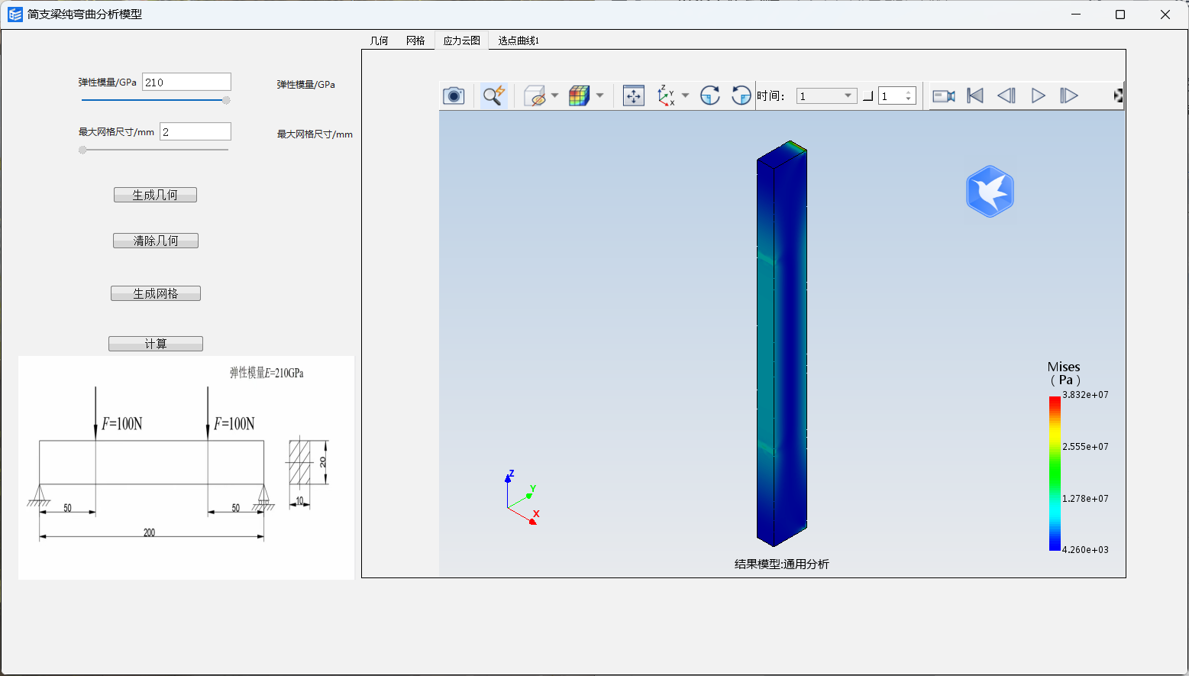Click the fit-view pan arrows icon
The height and width of the screenshot is (676, 1189).
tap(633, 95)
